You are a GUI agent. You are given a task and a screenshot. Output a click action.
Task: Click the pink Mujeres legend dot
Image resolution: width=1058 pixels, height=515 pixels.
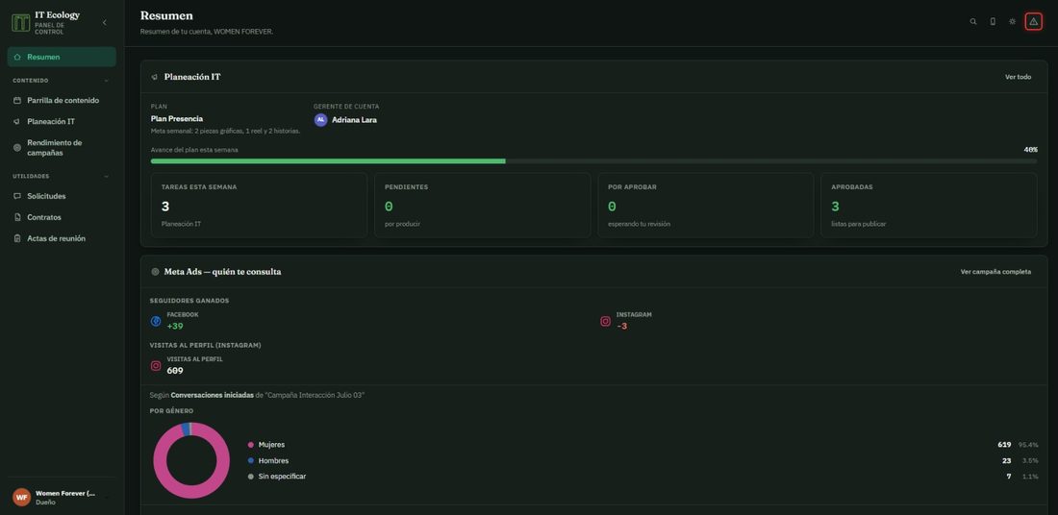pyautogui.click(x=251, y=445)
